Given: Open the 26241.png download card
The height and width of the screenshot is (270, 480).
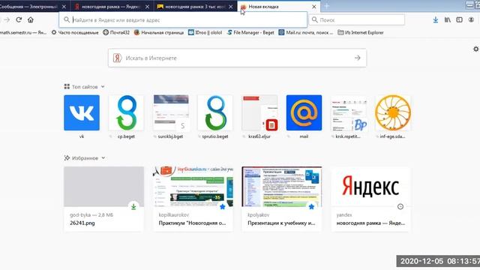Looking at the screenshot, I should click(x=103, y=199).
